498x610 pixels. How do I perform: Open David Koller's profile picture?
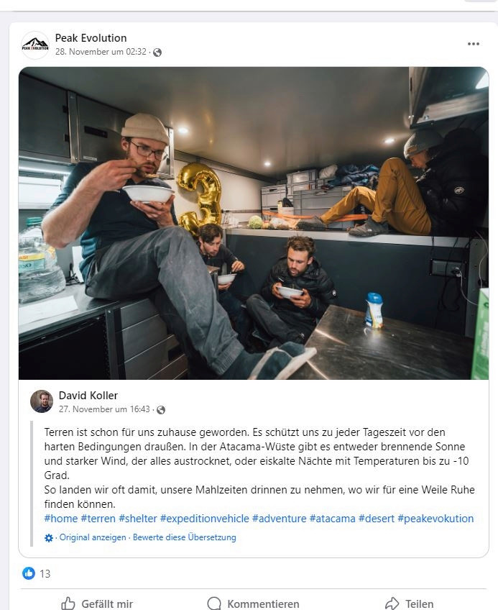coord(42,401)
